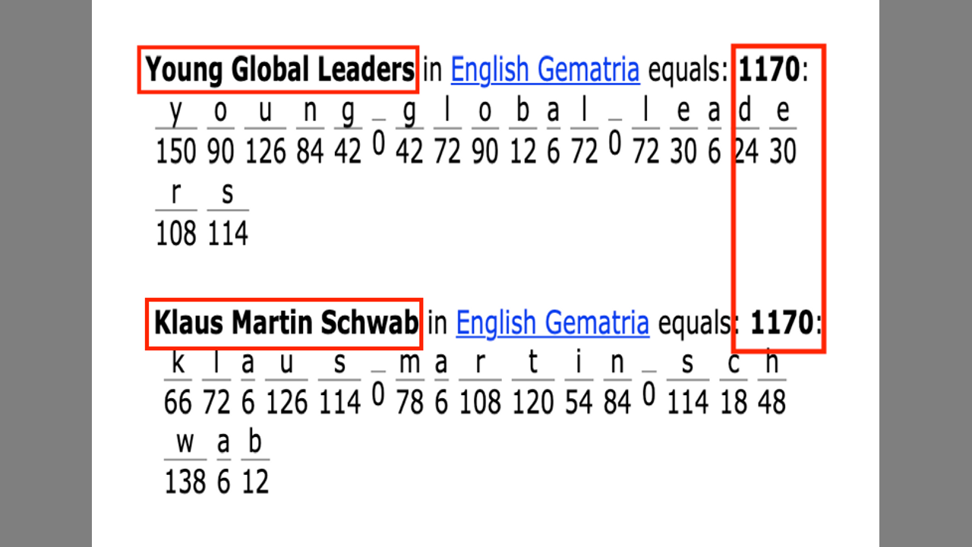
Task: Click the value 120 under letter t
Action: pos(532,403)
